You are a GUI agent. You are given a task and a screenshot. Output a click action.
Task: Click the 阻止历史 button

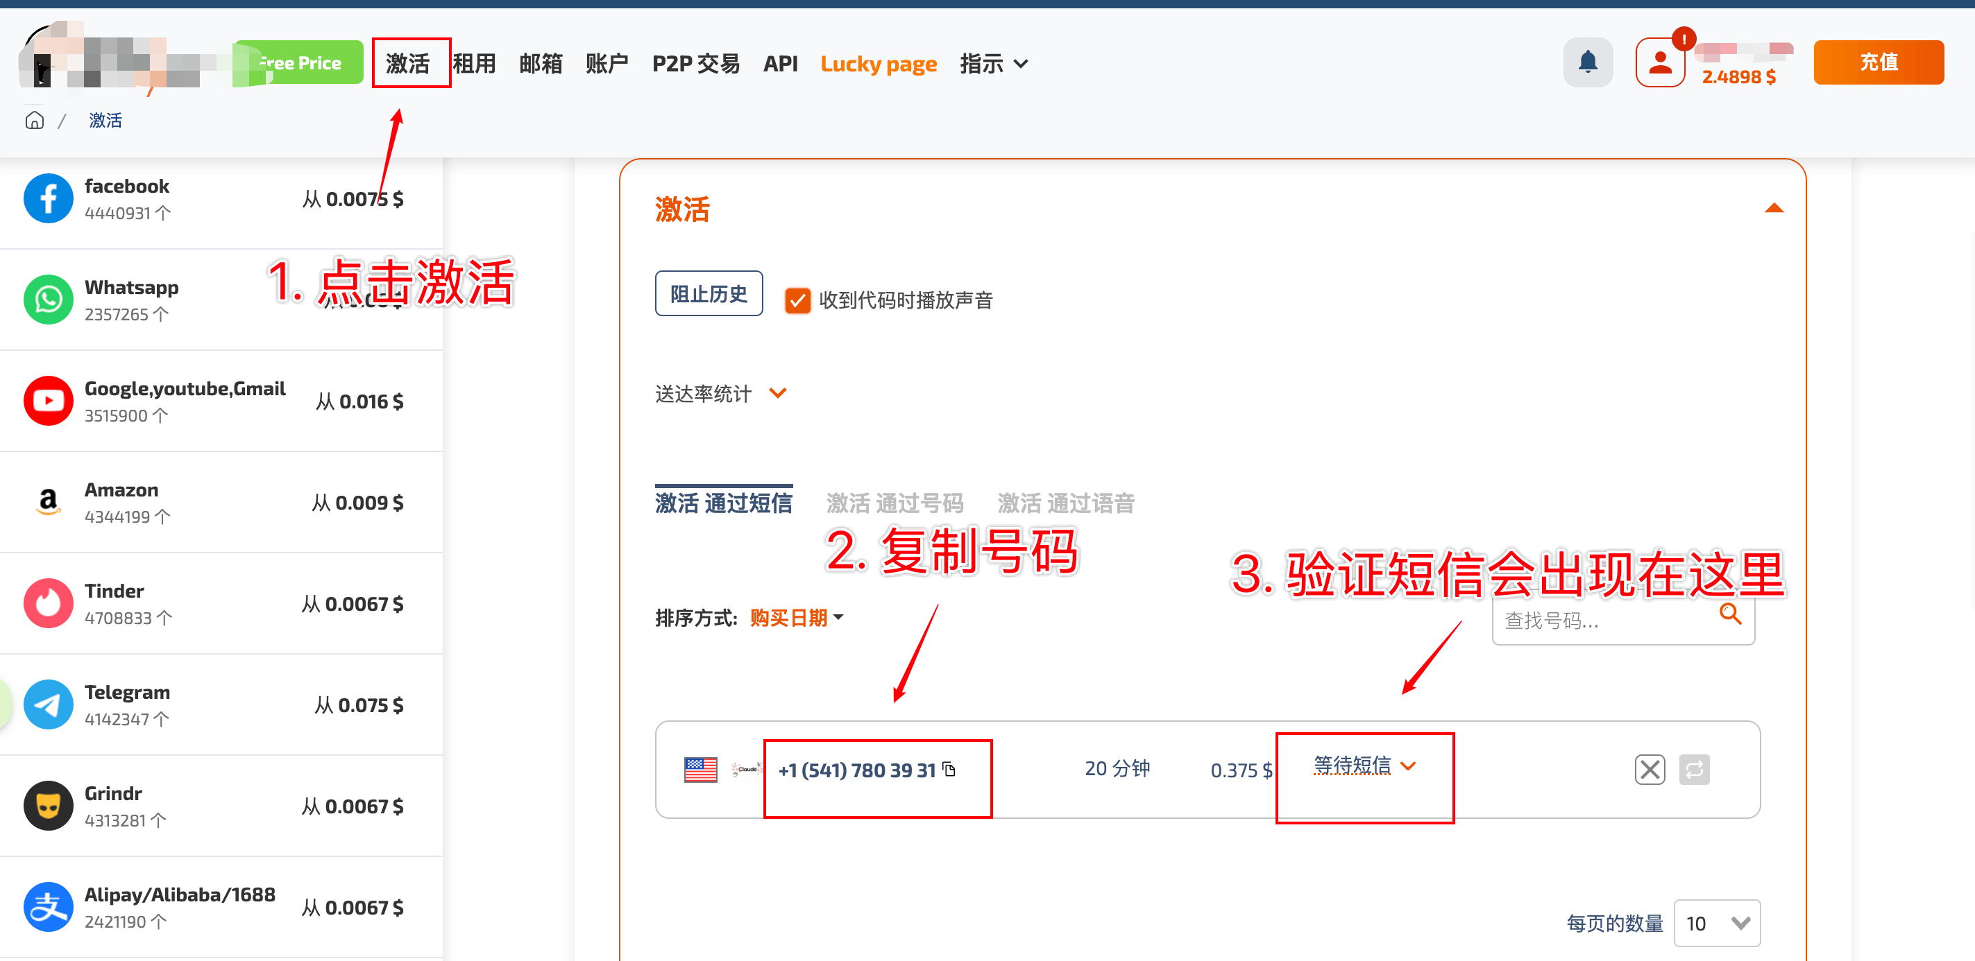(709, 293)
